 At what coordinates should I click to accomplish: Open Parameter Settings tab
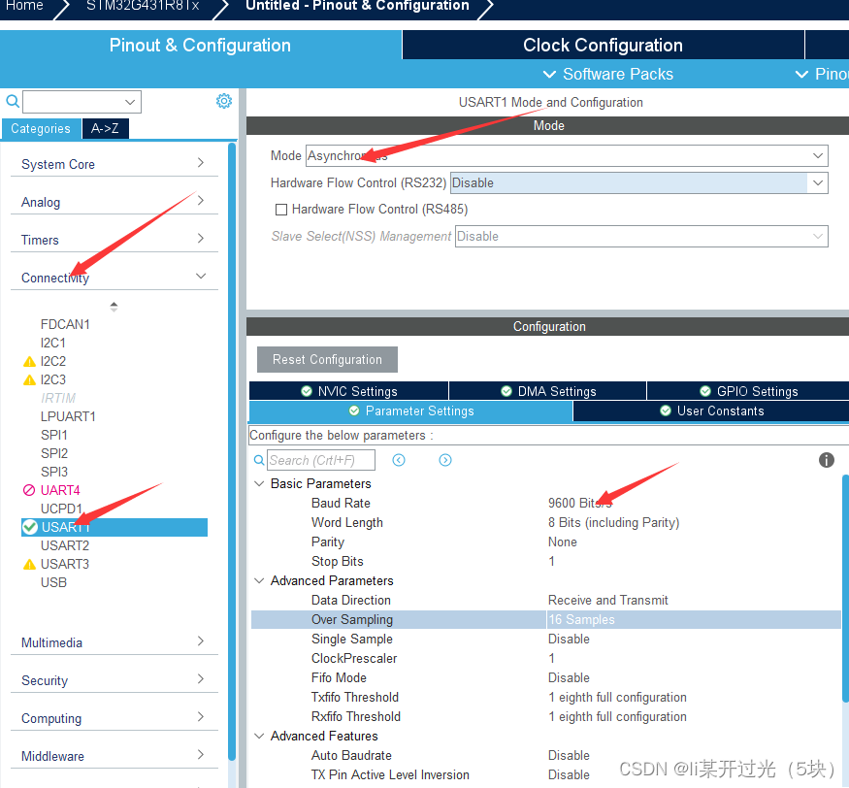click(411, 411)
